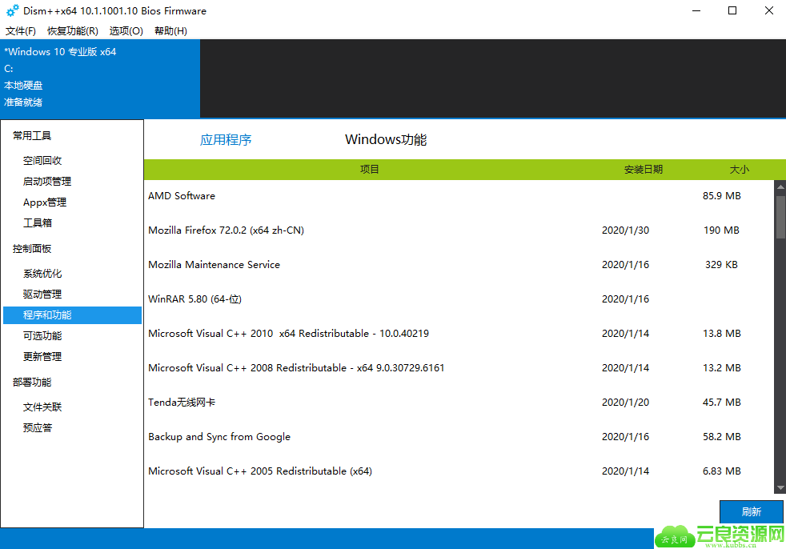
Task: Click the Dism++ gear app icon
Action: coord(12,10)
